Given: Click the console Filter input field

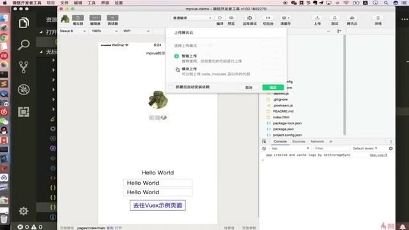Looking at the screenshot, I should (x=332, y=148).
